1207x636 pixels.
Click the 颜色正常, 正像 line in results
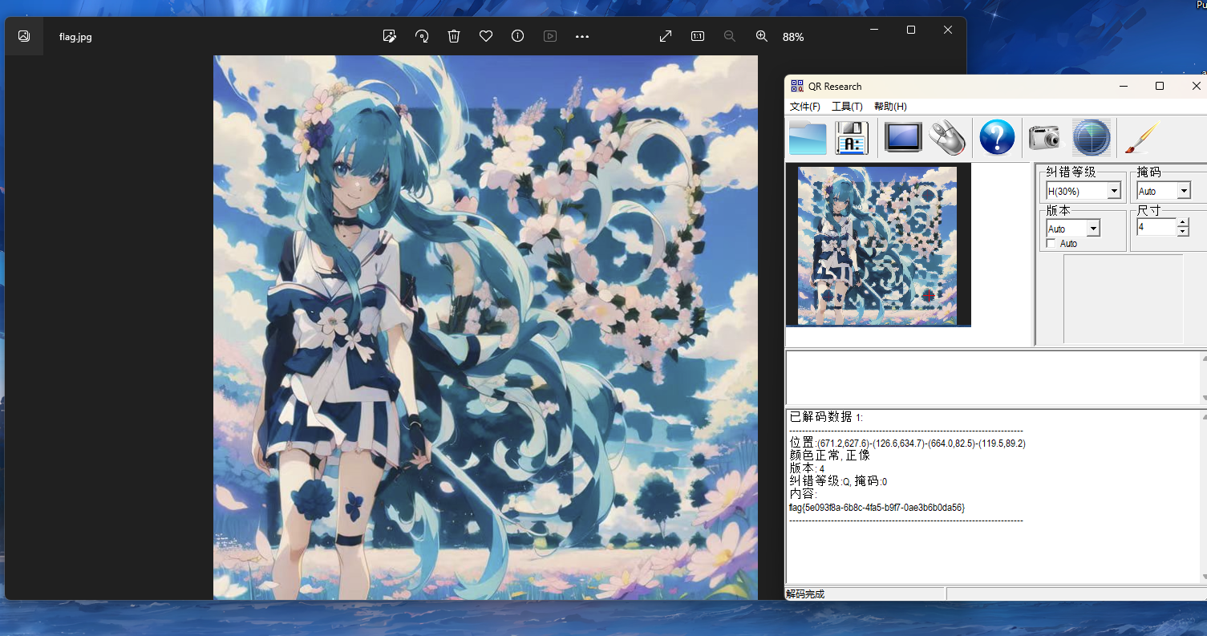(x=830, y=456)
